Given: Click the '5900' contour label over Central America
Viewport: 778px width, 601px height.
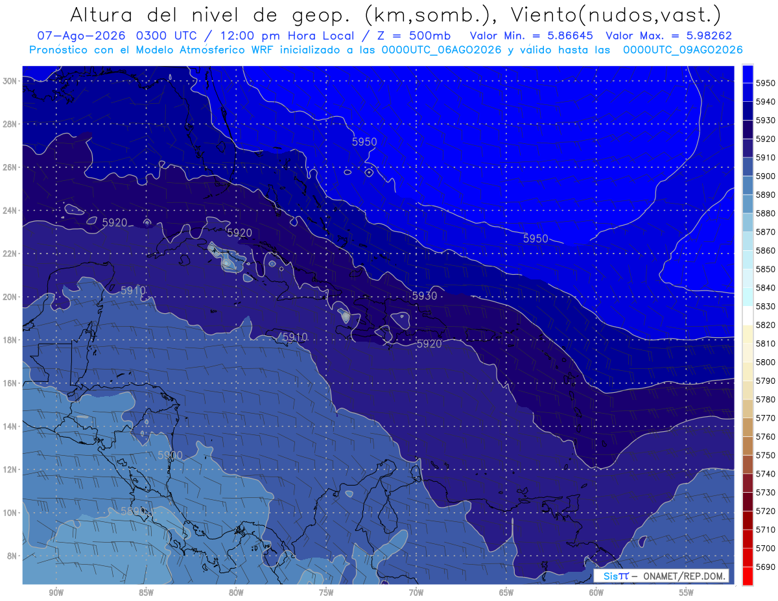Looking at the screenshot, I should pyautogui.click(x=170, y=455).
